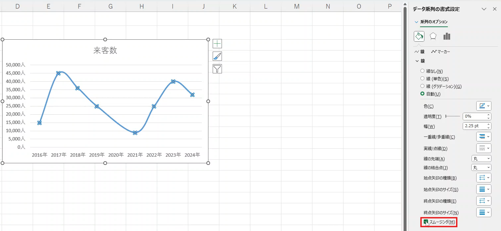Open the 線の先端 cap type dropdown
This screenshot has height=231, width=501.
pos(481,159)
